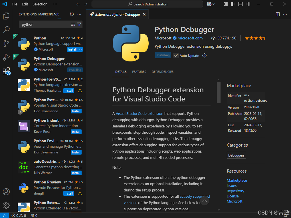The image size is (291, 218).
Task: Open the Edit menu
Action: coord(25,4)
